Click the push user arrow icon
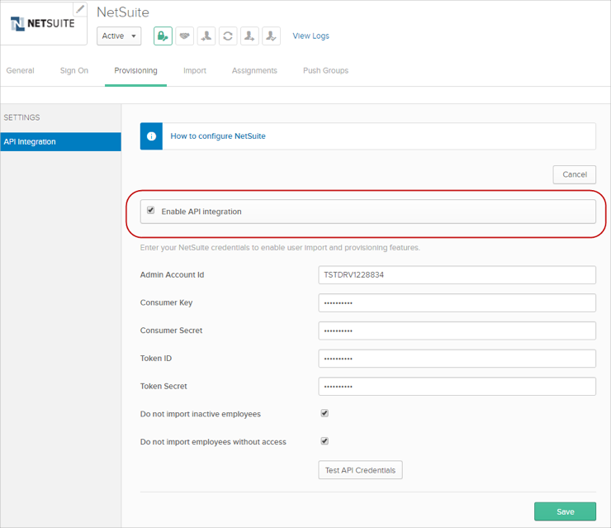Viewport: 611px width, 528px height. pyautogui.click(x=249, y=36)
